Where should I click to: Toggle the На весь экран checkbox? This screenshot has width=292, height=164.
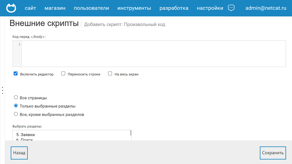coord(110,74)
